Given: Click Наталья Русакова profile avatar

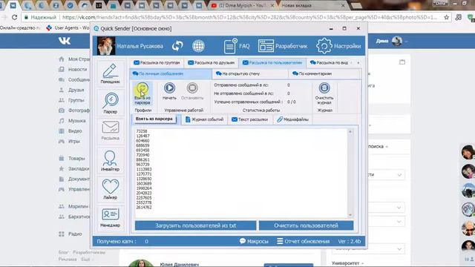Looking at the screenshot, I should 106,46.
